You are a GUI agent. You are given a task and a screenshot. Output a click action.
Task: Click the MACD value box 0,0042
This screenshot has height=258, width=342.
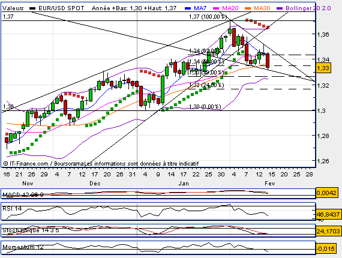coord(326,193)
